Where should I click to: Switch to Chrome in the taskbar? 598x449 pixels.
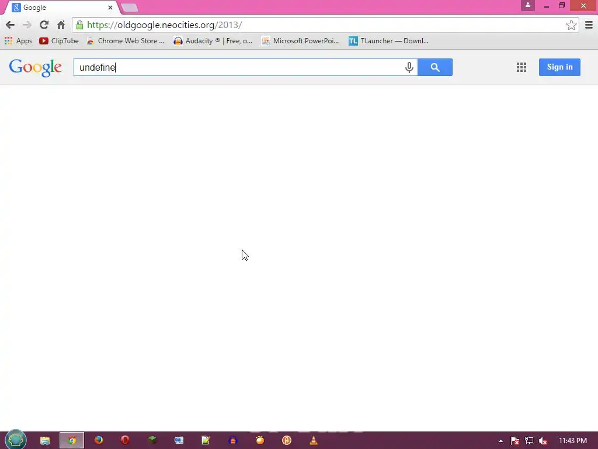point(72,441)
